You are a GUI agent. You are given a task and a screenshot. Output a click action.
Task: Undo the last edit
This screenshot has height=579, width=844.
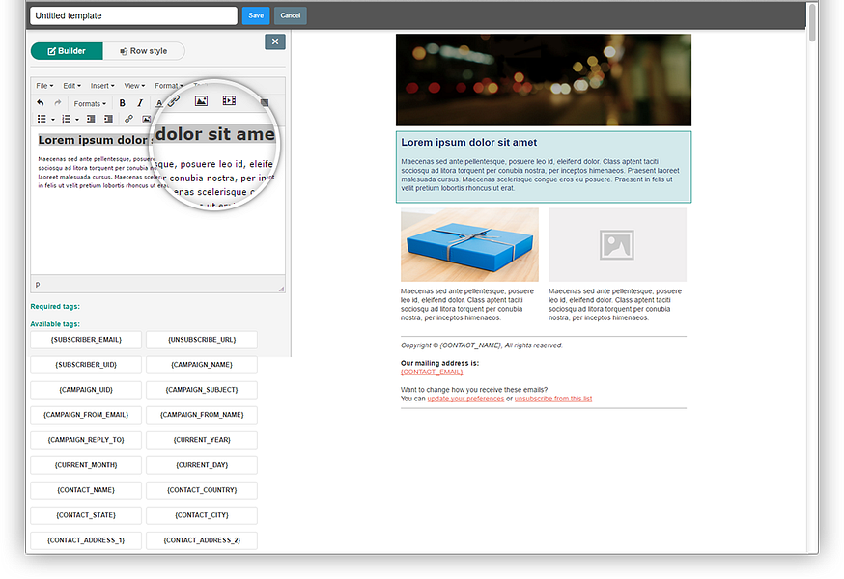click(x=41, y=103)
